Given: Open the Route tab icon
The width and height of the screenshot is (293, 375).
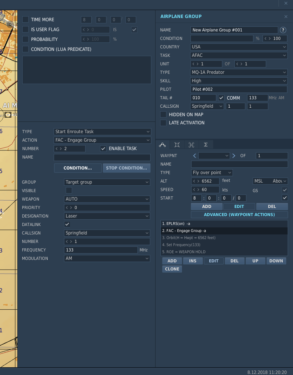Looking at the screenshot, I should (x=162, y=145).
